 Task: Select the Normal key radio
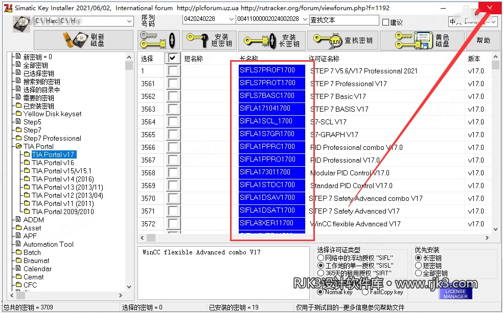point(320,292)
